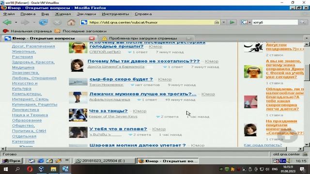Open question Лежачих мужиков лучше не трогать
The height and width of the screenshot is (174, 310).
(143, 94)
